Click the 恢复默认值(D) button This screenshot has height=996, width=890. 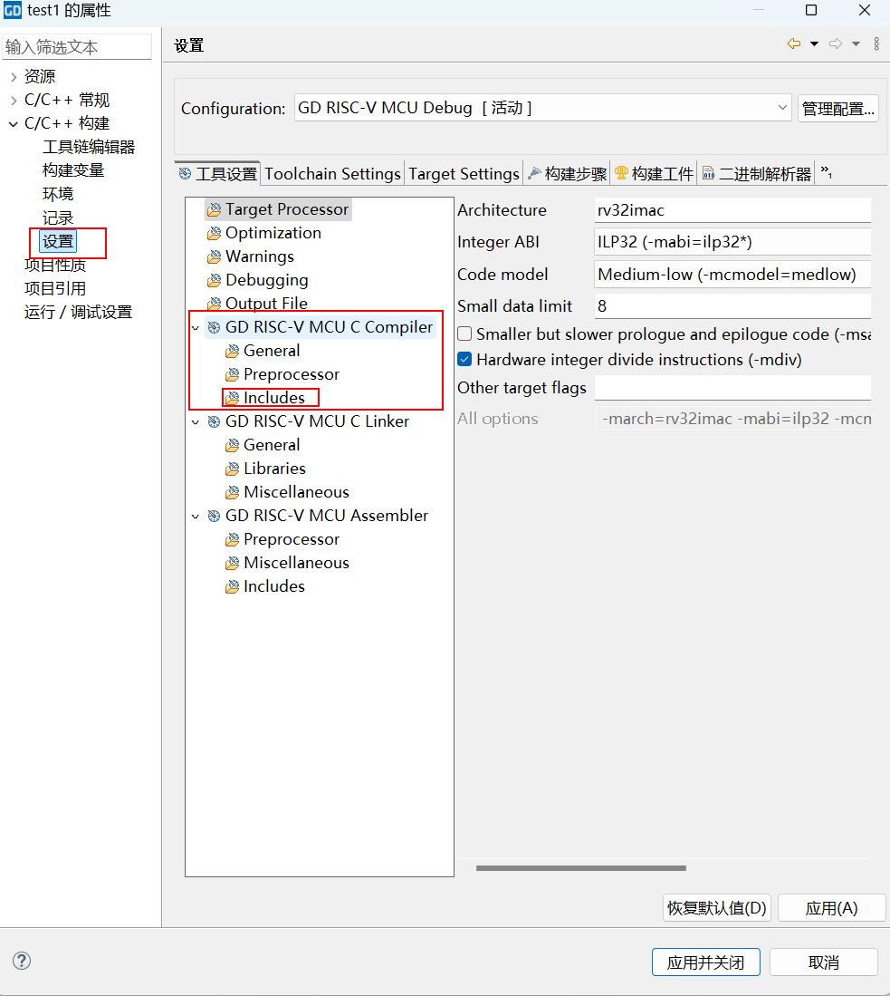pos(716,907)
